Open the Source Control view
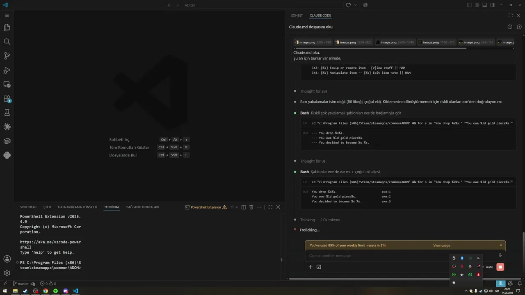Screen dimensions: 525x295 (x=7, y=56)
